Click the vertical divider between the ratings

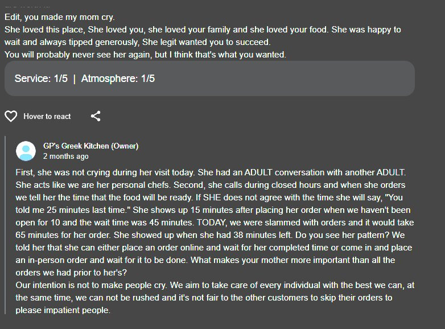pyautogui.click(x=75, y=79)
